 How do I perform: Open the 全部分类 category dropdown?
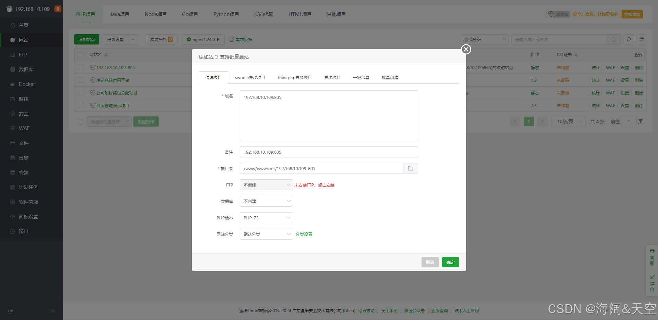484,39
